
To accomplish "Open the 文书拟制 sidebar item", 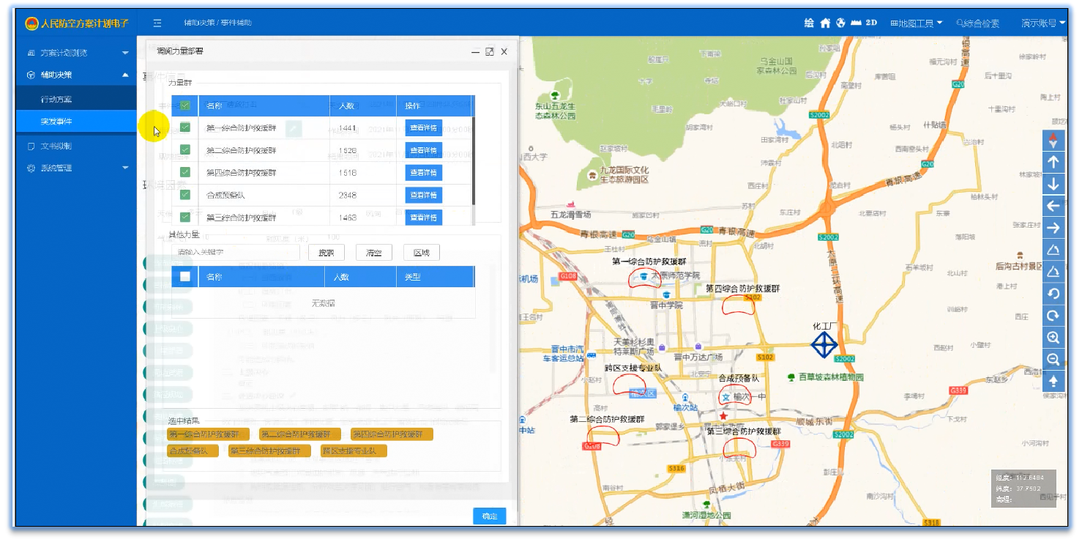I will click(76, 146).
